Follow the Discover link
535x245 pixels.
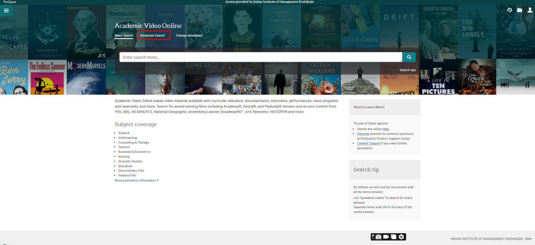click(x=363, y=134)
